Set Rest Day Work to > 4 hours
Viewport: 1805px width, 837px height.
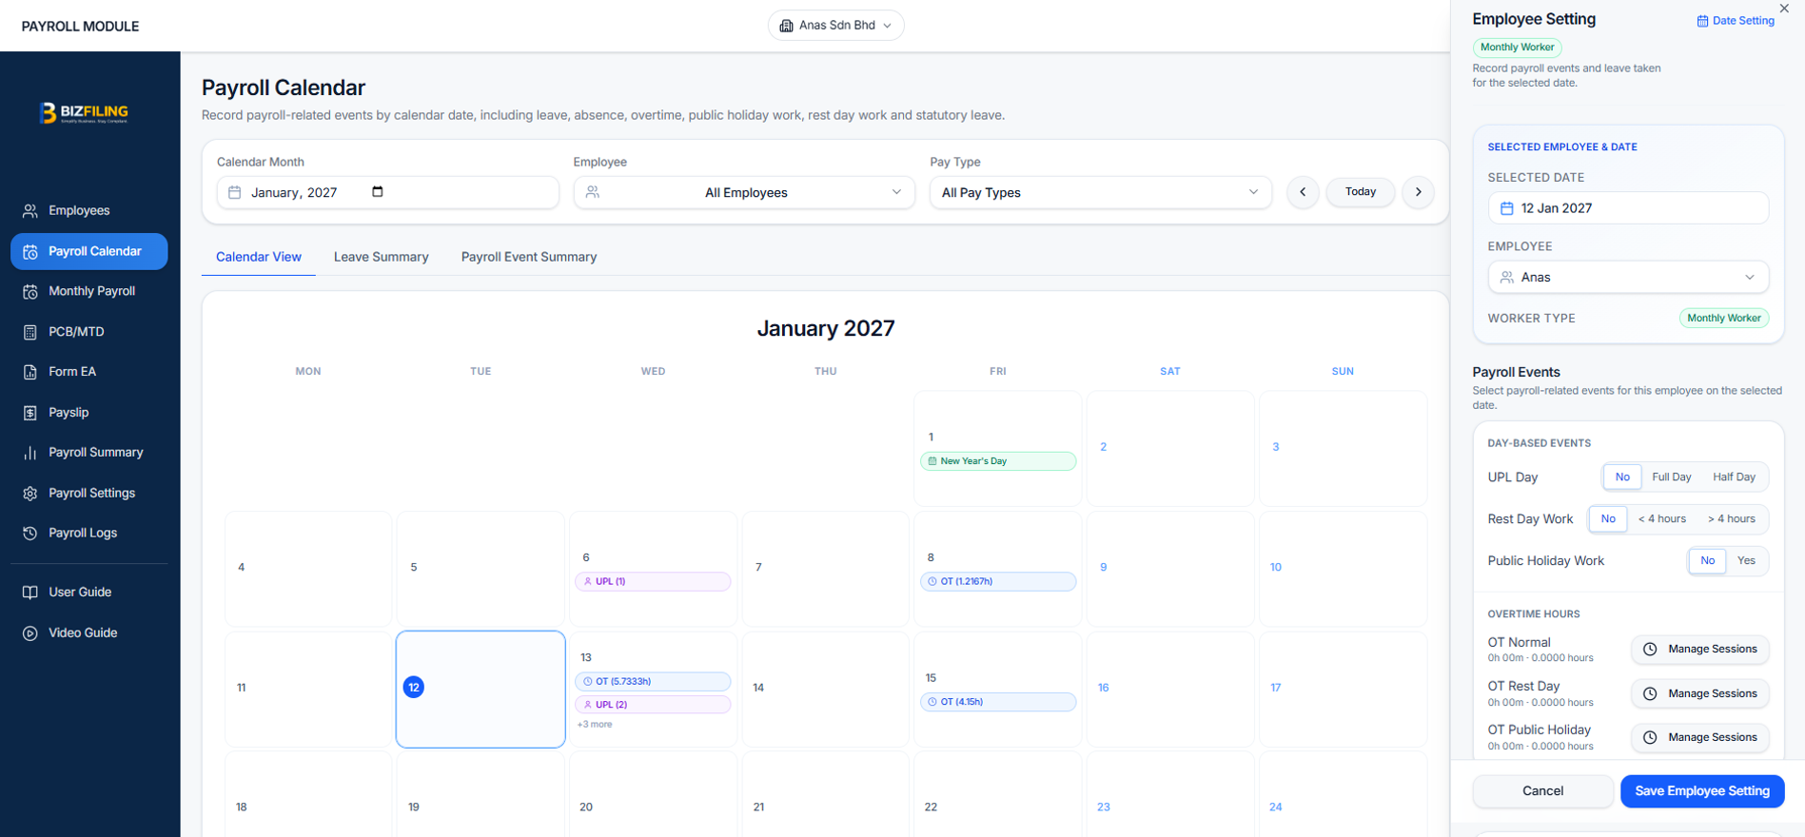click(x=1732, y=519)
